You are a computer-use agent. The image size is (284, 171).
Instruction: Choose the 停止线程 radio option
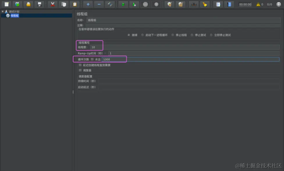pos(173,35)
